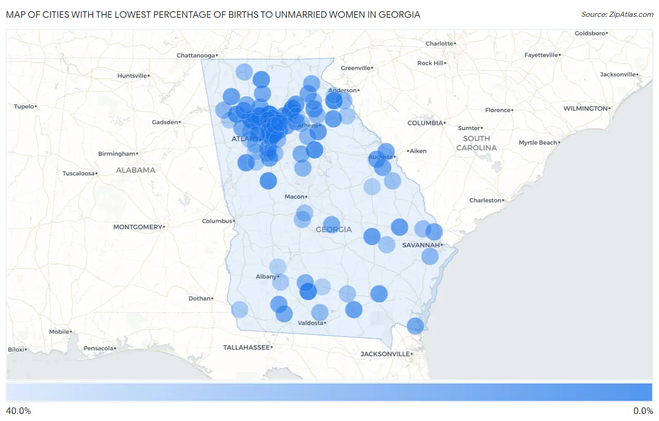Click the northernmost data bubble below Chattanooga
Screen dimensions: 659x421
[244, 72]
